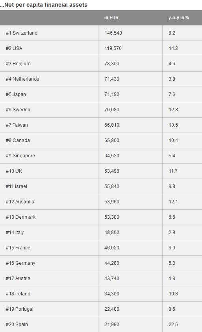Click Canada's y-o-y value 10.4
The image size is (202, 332).
click(173, 140)
